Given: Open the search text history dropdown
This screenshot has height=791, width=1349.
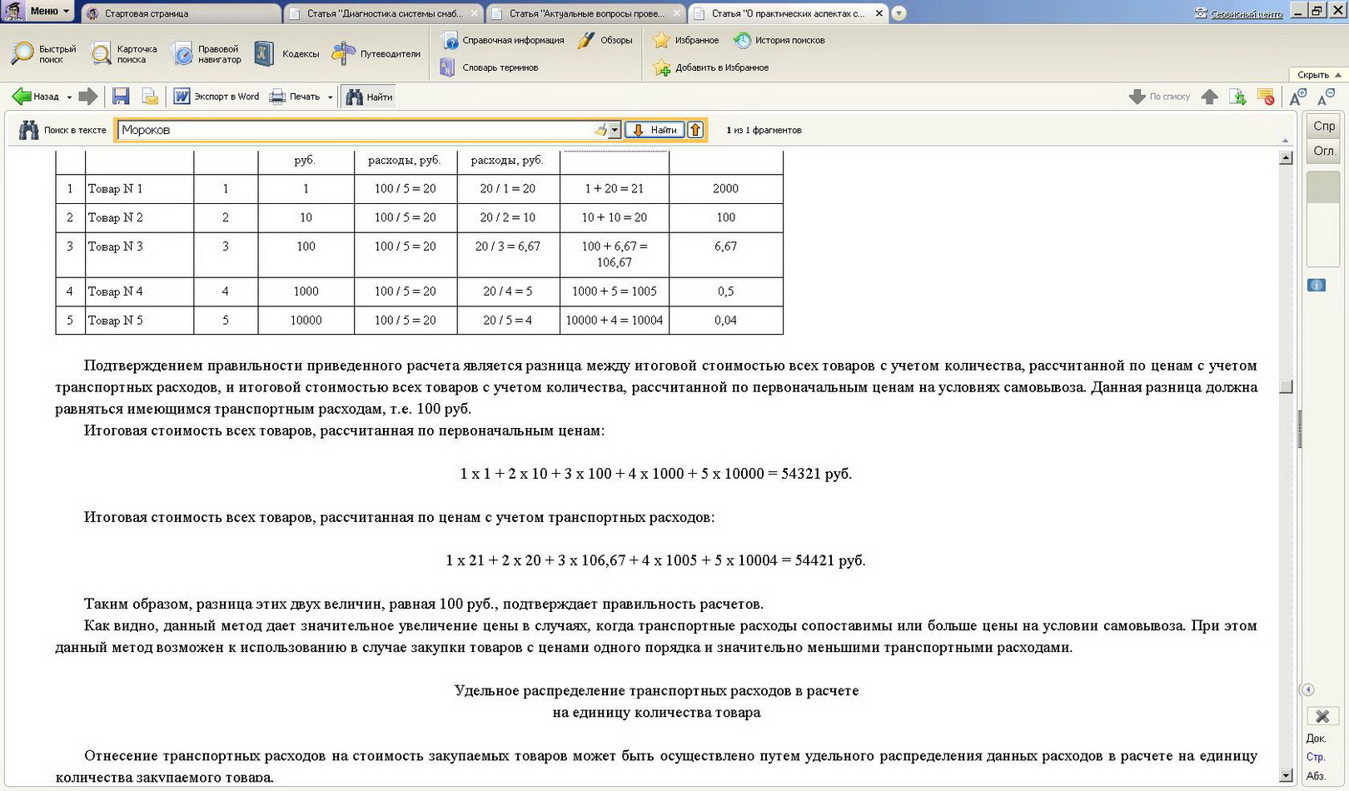Looking at the screenshot, I should (x=615, y=130).
